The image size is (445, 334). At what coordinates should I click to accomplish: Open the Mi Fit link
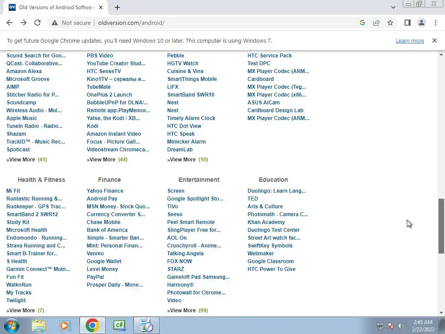coord(13,191)
